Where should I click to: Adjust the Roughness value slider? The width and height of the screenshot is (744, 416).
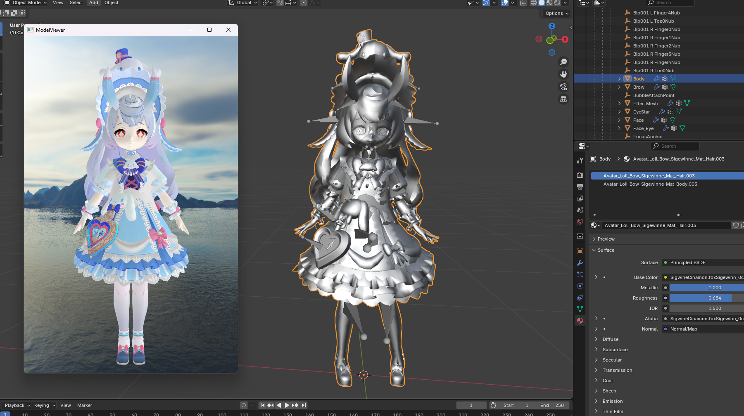click(706, 298)
